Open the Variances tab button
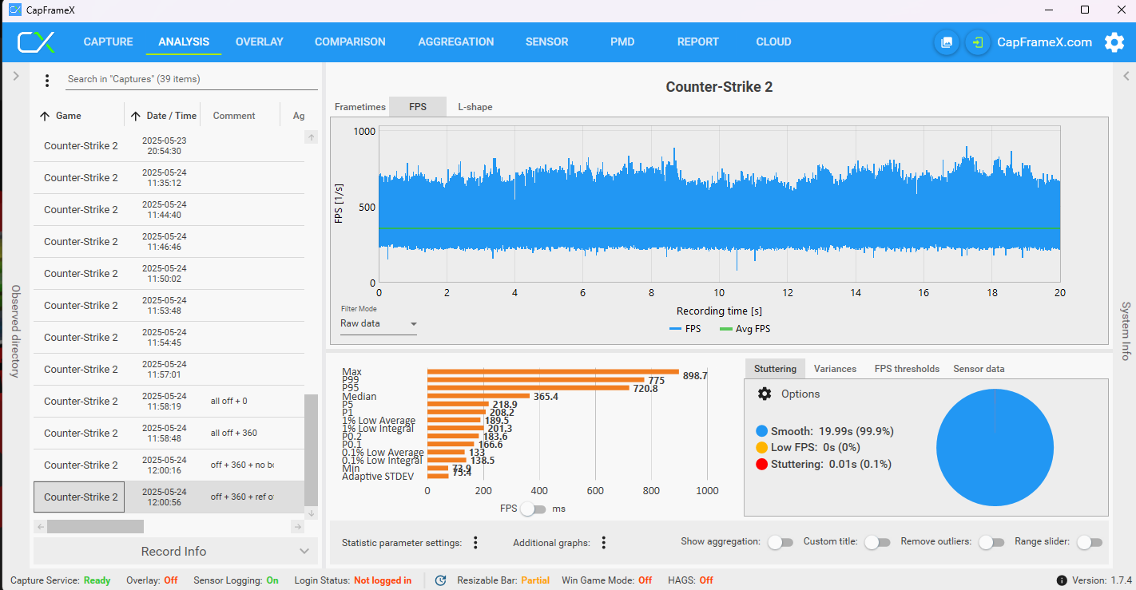 (x=835, y=369)
